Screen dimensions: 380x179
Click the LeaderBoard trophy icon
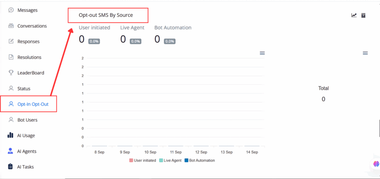click(11, 73)
